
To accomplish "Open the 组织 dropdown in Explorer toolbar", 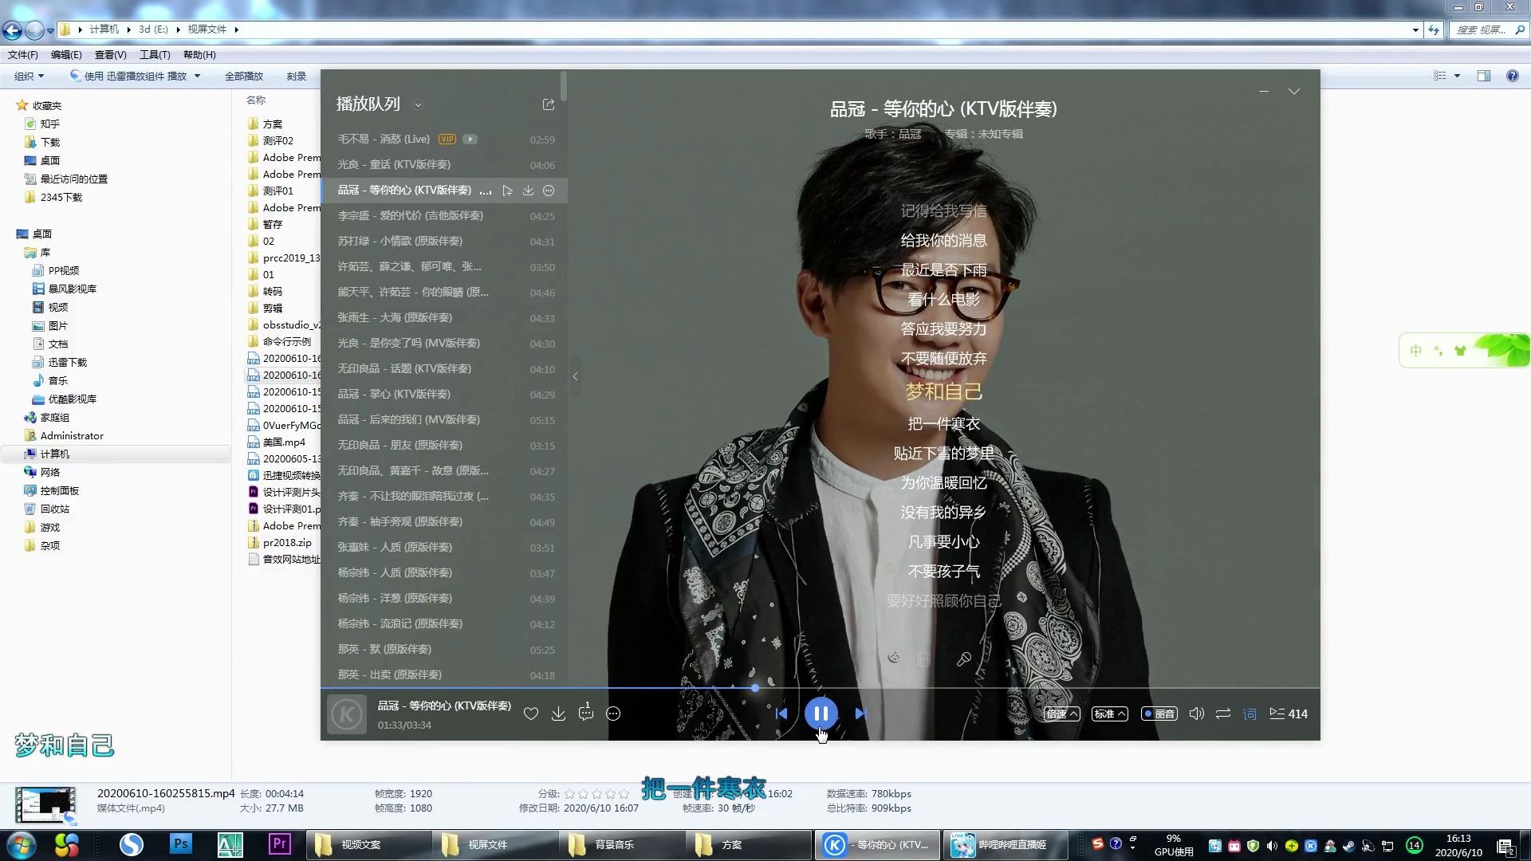I will click(29, 76).
